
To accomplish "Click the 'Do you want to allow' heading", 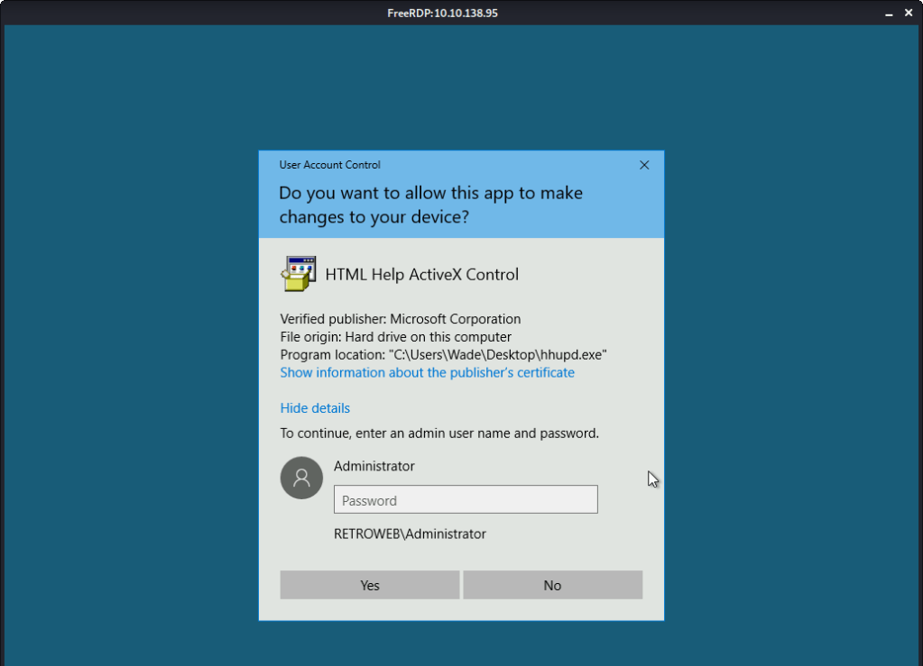I will pos(430,205).
